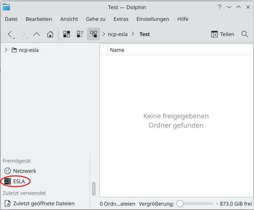Expand the ncp-esla tree node
This screenshot has width=254, height=210.
click(6, 50)
